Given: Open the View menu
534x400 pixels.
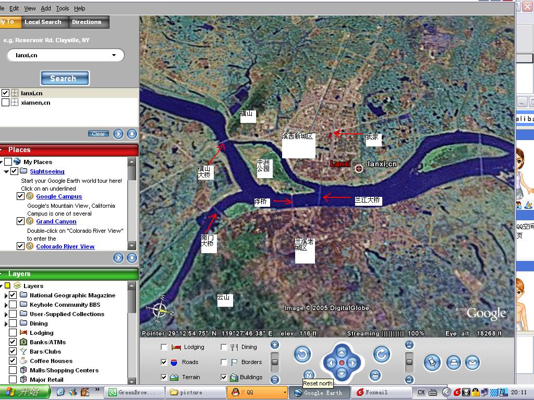Looking at the screenshot, I should 30,8.
